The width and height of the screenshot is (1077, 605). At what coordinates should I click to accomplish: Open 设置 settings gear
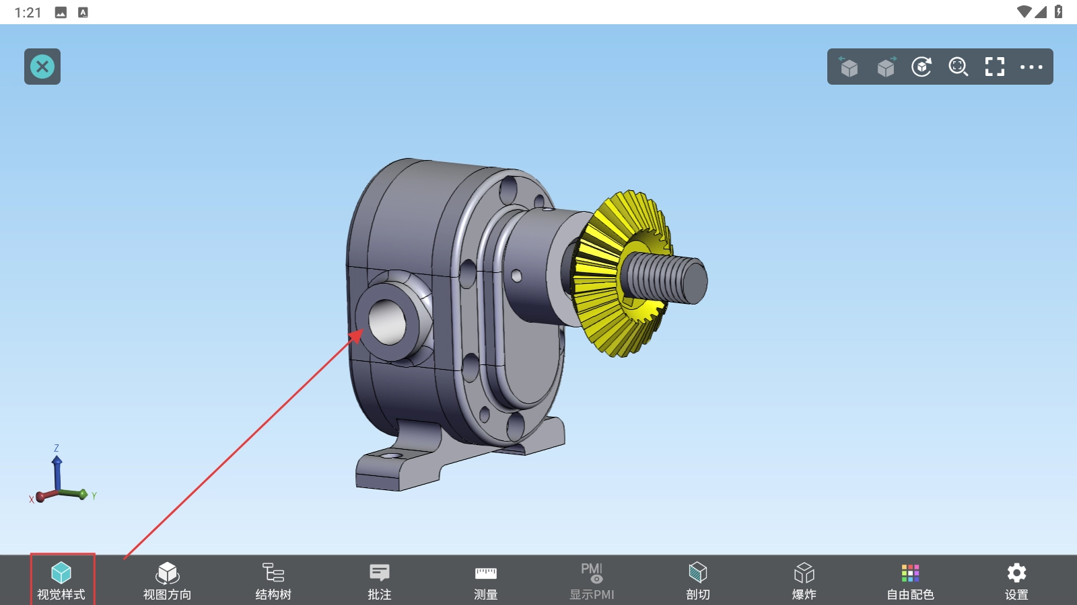pos(1016,580)
